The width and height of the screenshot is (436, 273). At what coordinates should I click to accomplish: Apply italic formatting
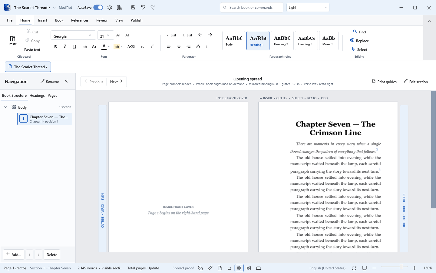pyautogui.click(x=65, y=47)
